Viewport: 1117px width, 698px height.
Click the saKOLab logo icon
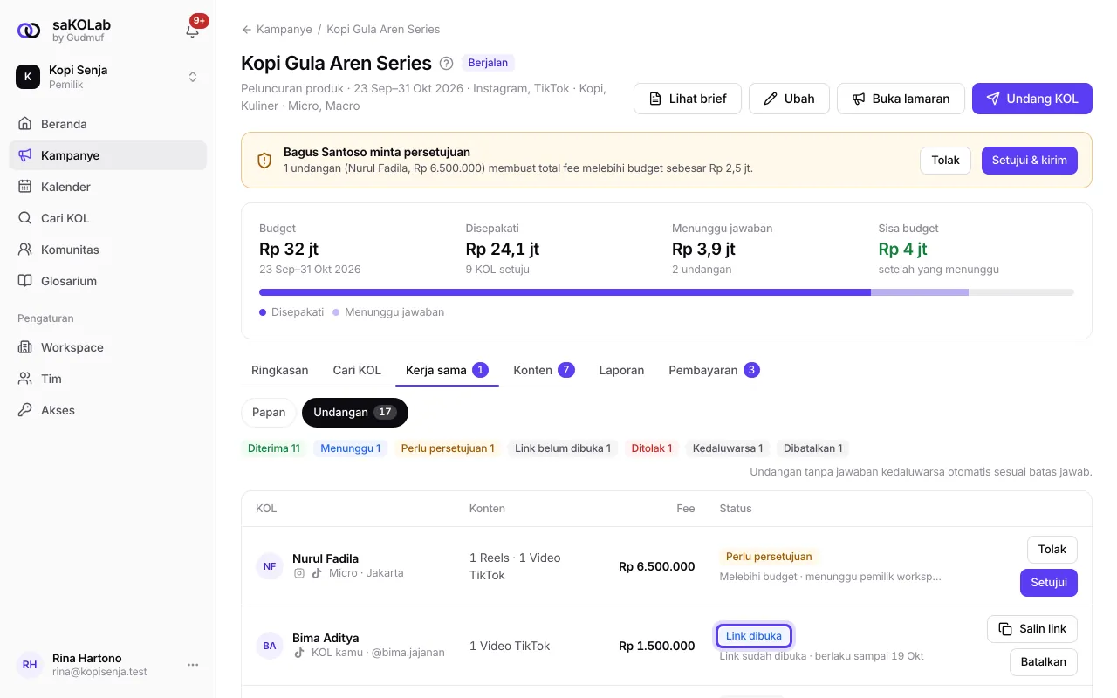[29, 31]
